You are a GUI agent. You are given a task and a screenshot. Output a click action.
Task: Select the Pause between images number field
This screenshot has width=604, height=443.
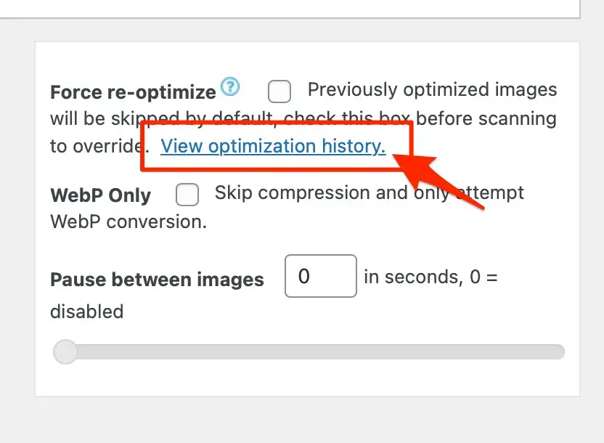point(320,277)
